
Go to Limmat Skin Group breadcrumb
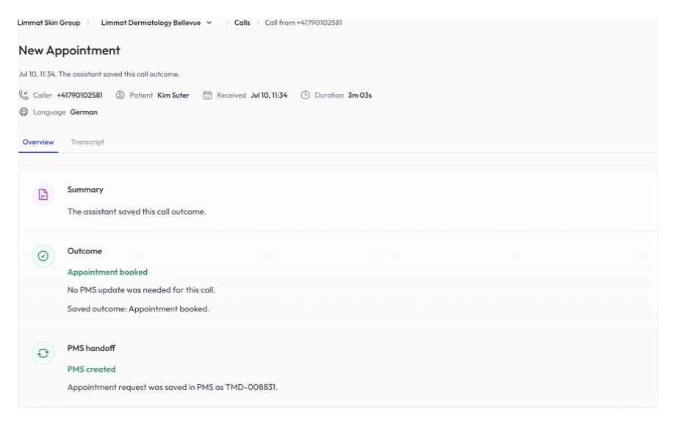tap(48, 23)
